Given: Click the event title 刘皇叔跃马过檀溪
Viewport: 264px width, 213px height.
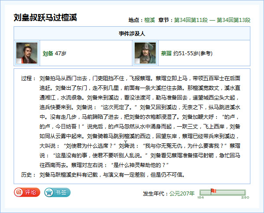Looking at the screenshot, I should click(x=45, y=18).
